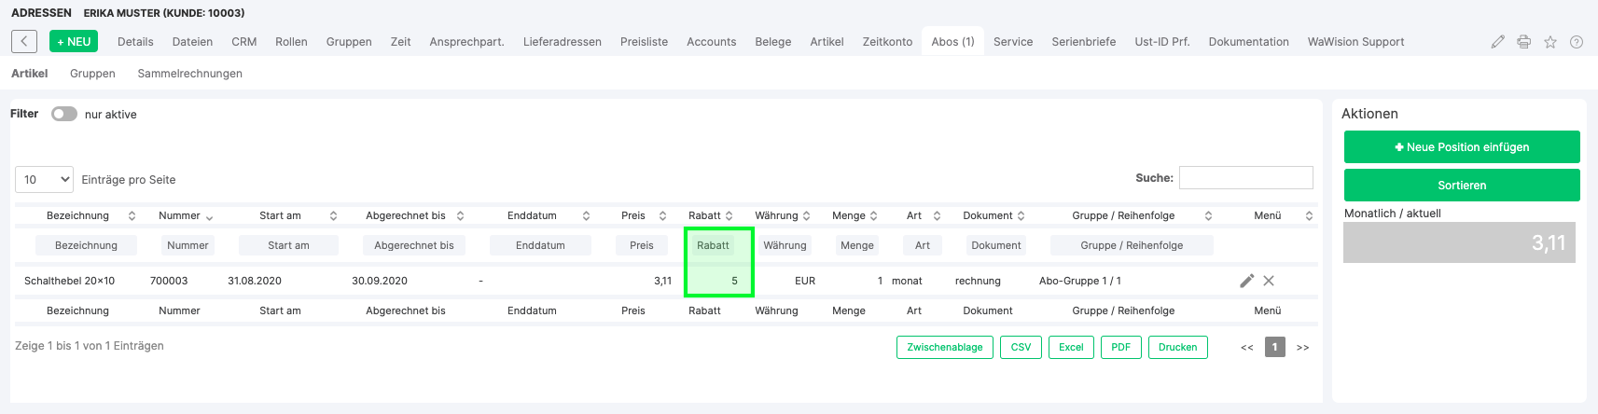Screen dimensions: 1598x414
Task: Open the entries per page dropdown
Action: (45, 179)
